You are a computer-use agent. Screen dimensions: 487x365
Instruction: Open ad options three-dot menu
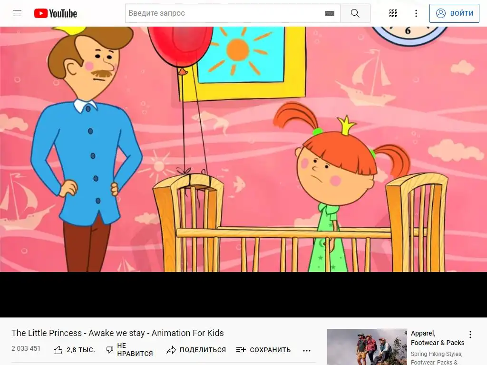[470, 334]
